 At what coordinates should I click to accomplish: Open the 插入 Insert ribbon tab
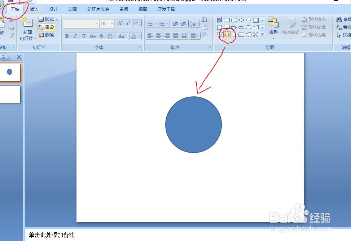(34, 9)
